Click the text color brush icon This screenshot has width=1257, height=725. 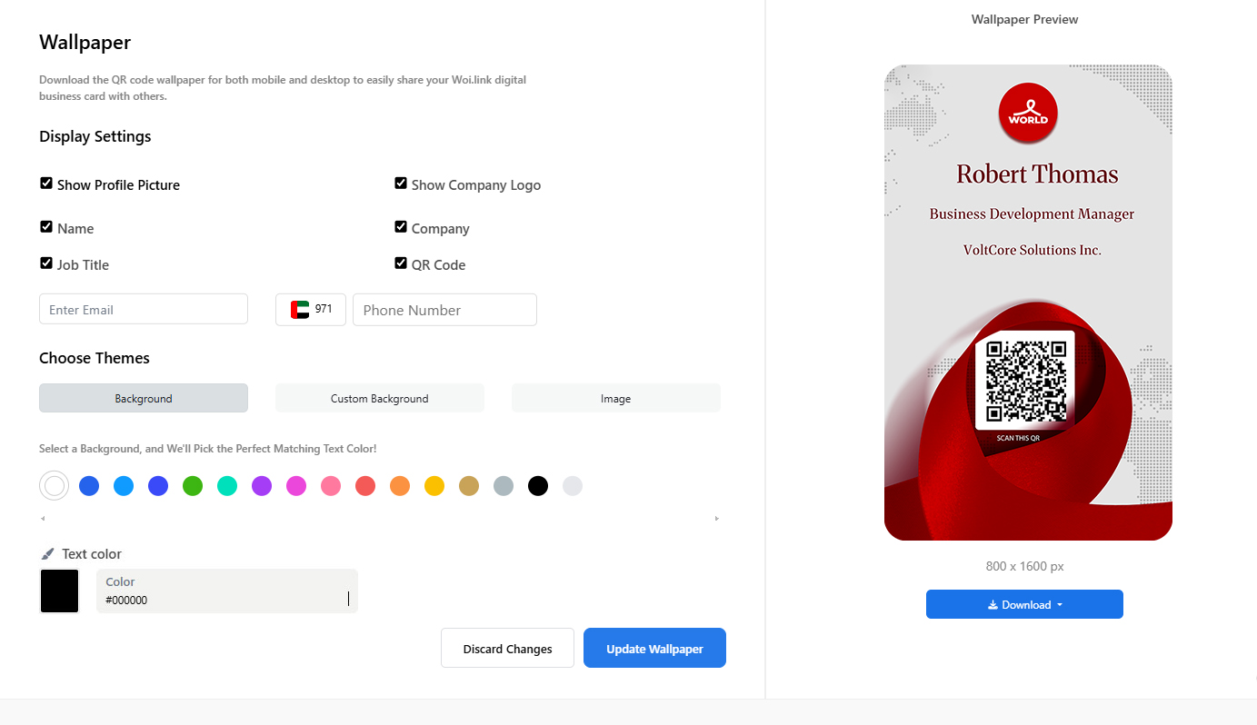[x=47, y=554]
